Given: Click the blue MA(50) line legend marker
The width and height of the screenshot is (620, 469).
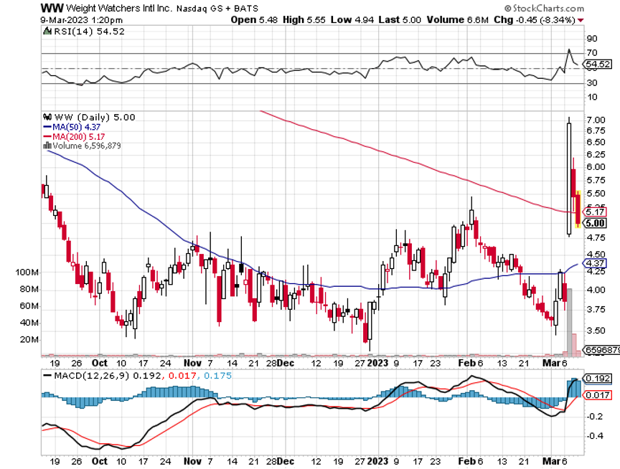Looking at the screenshot, I should tap(47, 126).
